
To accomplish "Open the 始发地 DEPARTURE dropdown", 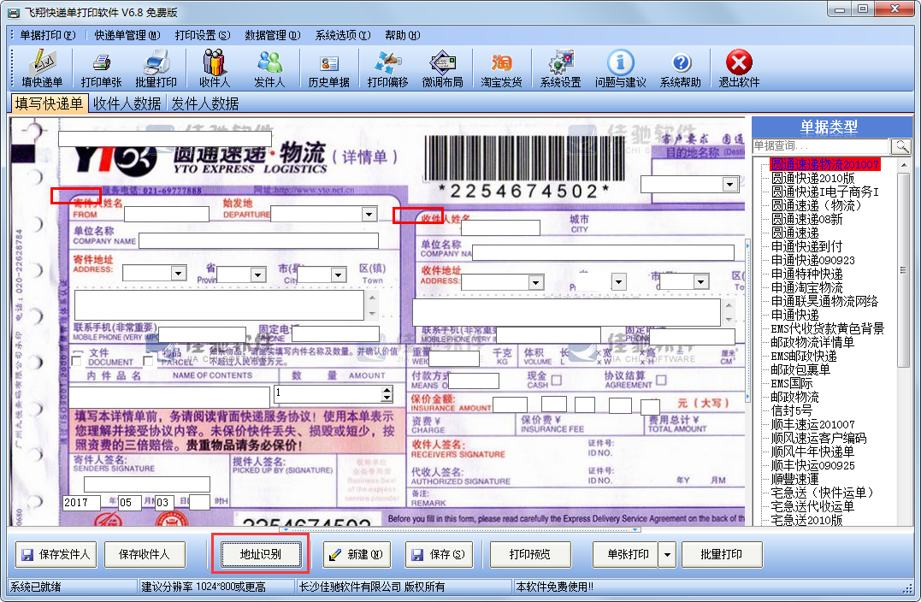I will point(368,213).
